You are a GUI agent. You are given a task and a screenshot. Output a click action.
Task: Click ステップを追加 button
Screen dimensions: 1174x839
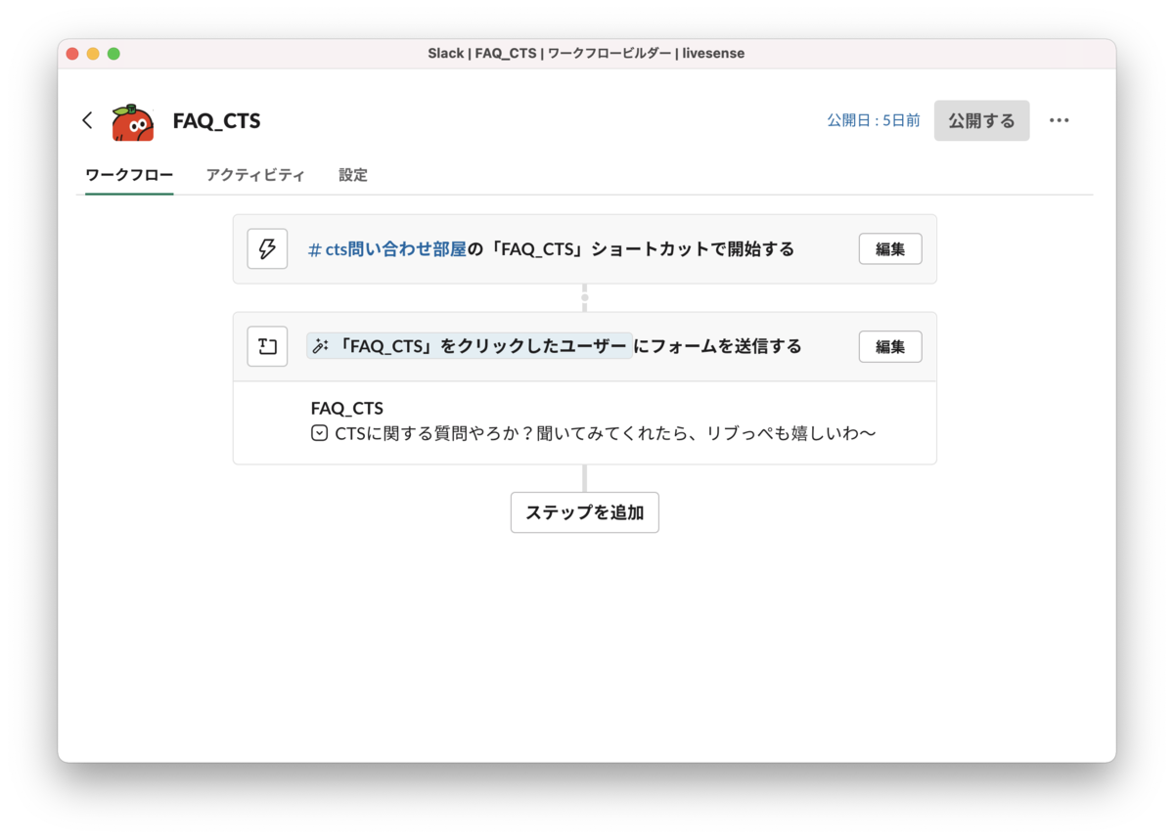[585, 512]
